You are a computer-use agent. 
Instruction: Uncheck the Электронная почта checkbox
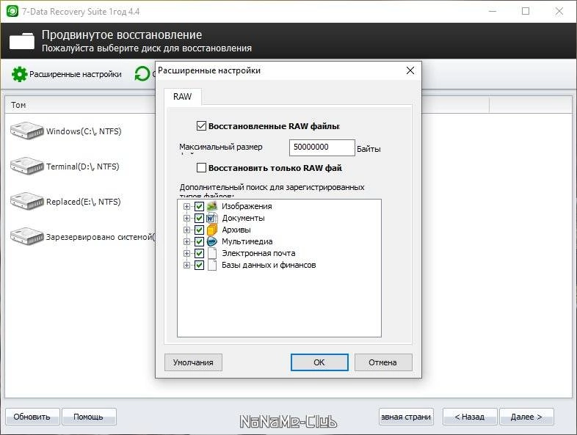coord(199,253)
